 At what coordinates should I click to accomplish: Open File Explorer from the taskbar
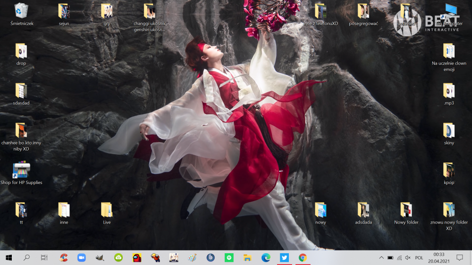pos(247,257)
